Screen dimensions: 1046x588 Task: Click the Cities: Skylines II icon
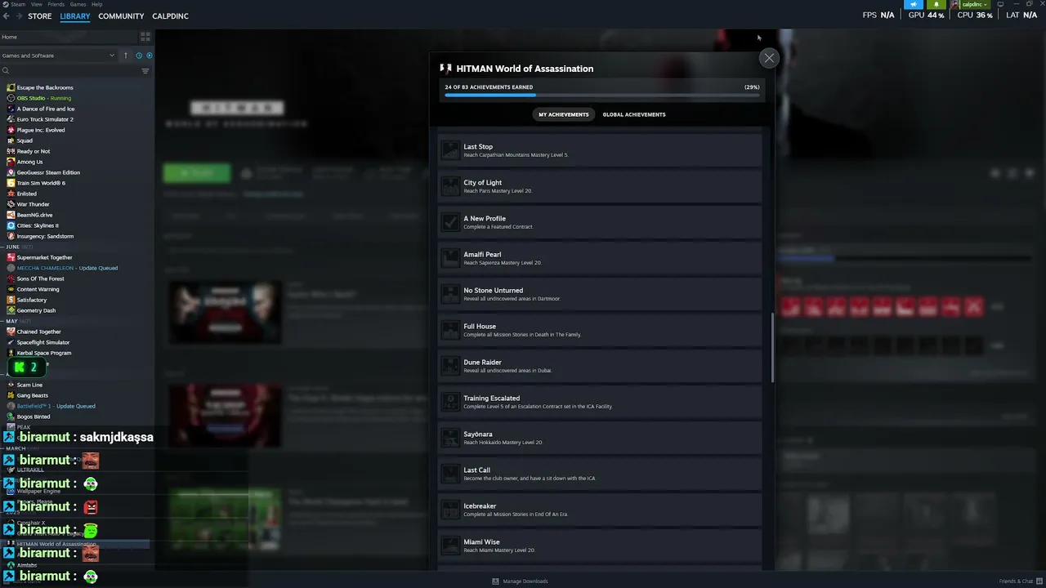click(11, 225)
